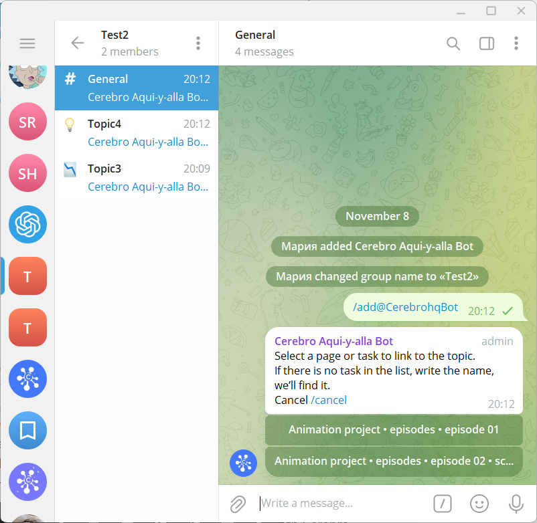
Task: Click the Topic4 light bulb icon
Action: point(70,124)
